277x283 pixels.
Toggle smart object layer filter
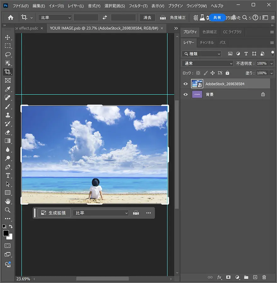click(x=262, y=54)
